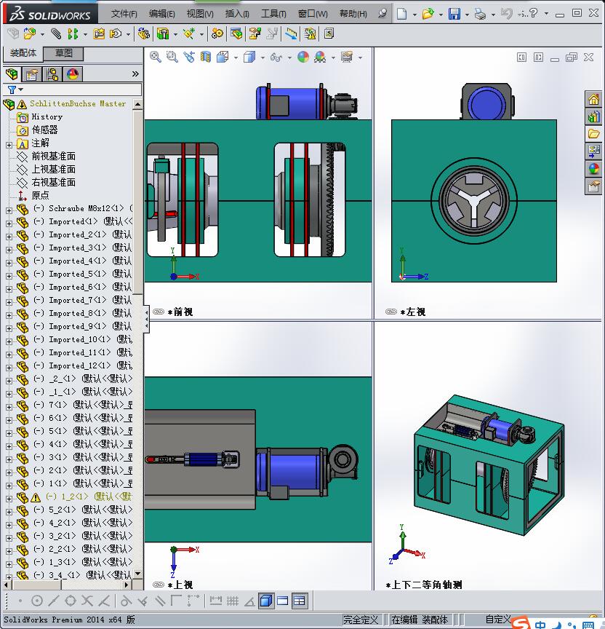
Task: Select the 原点 origin item
Action: 40,195
